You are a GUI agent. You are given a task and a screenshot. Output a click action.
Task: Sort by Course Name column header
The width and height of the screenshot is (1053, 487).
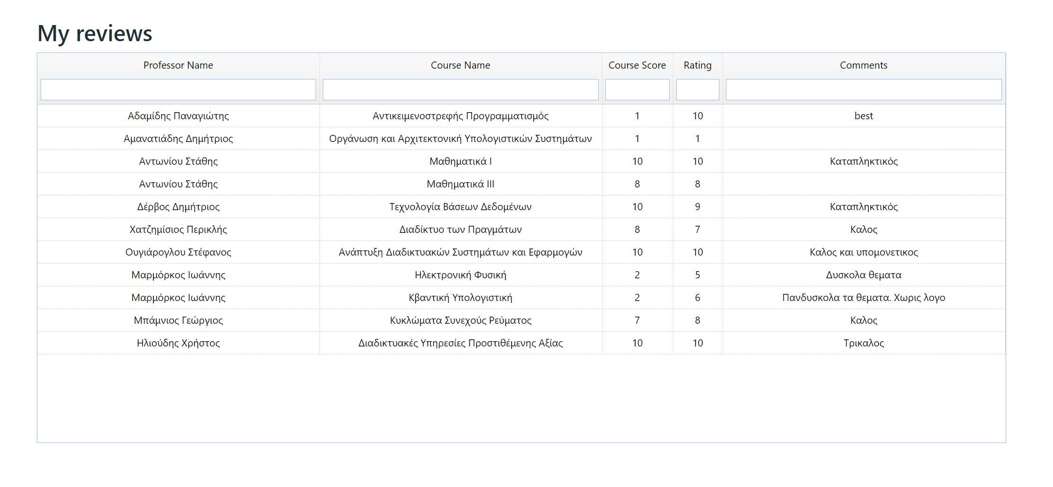[460, 65]
